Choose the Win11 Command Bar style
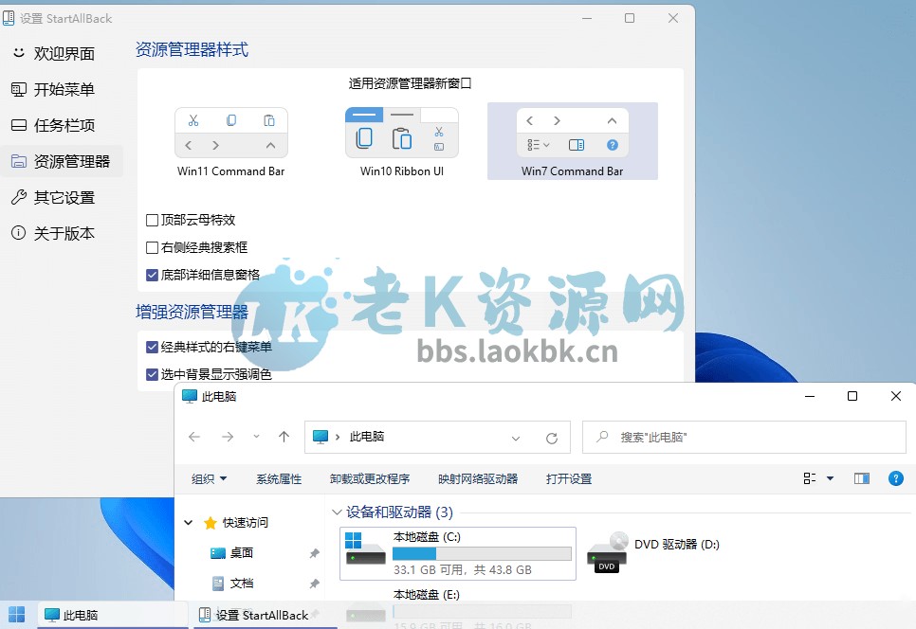This screenshot has height=629, width=916. pyautogui.click(x=230, y=142)
